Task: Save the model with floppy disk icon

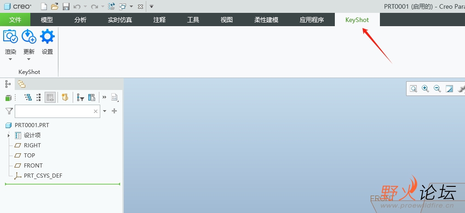Action: [66, 6]
